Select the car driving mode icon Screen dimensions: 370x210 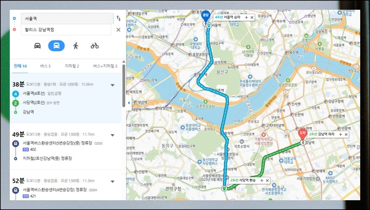[38, 46]
